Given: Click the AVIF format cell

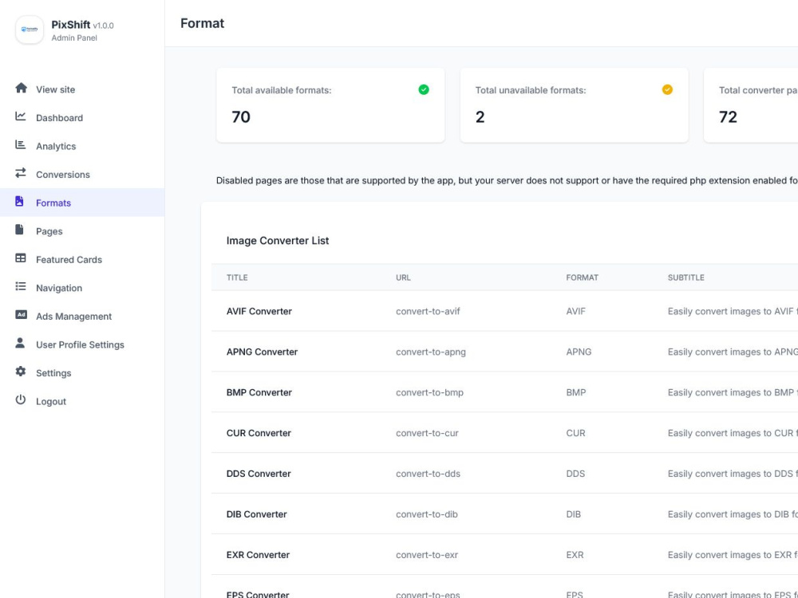Looking at the screenshot, I should (575, 311).
